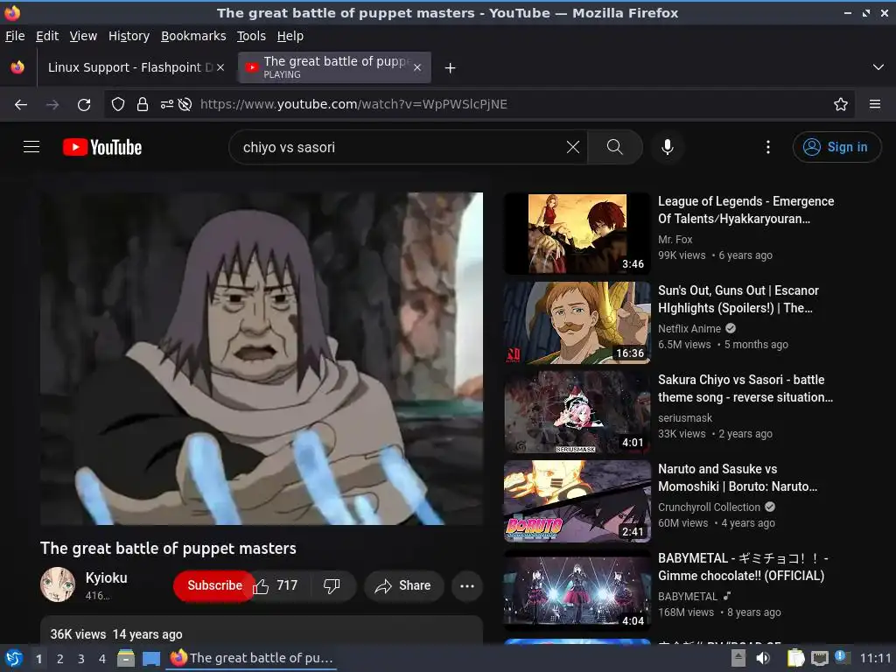Switch to workspace 4
The image size is (896, 672).
coord(102,659)
